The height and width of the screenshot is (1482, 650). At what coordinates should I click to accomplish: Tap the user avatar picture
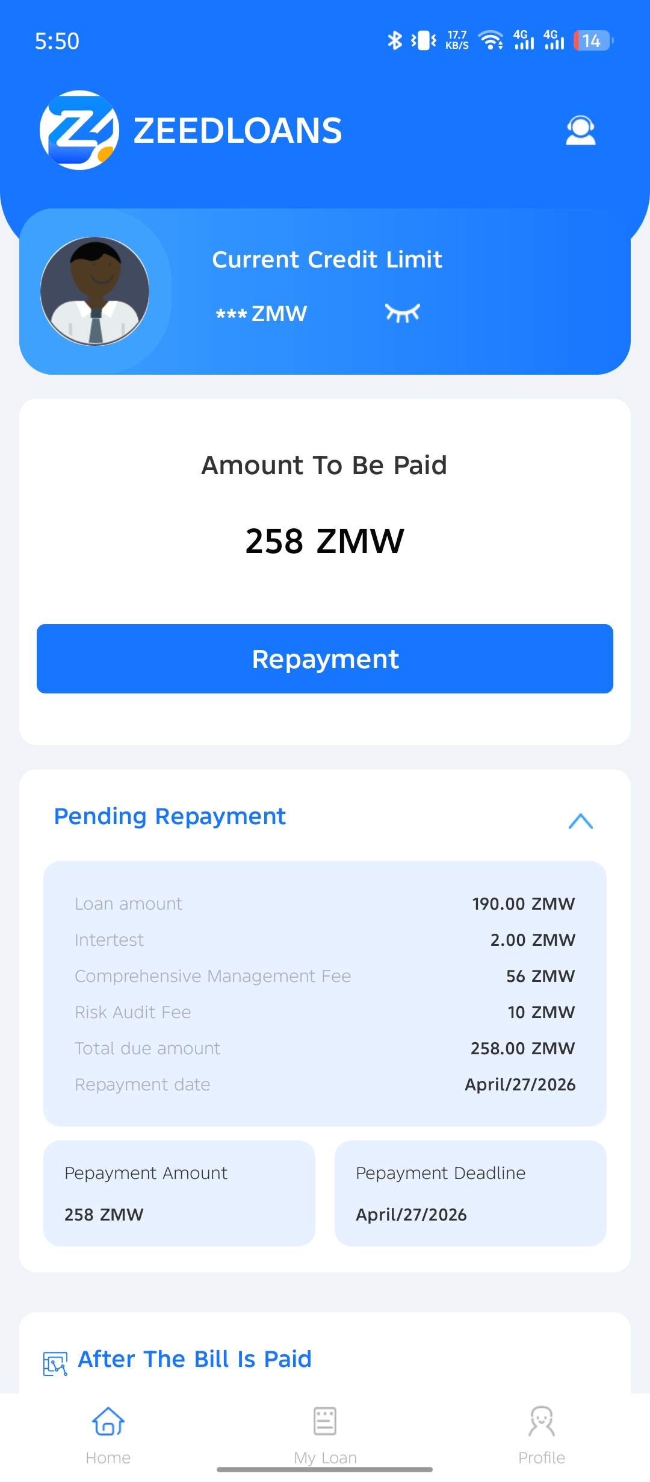[x=95, y=291]
